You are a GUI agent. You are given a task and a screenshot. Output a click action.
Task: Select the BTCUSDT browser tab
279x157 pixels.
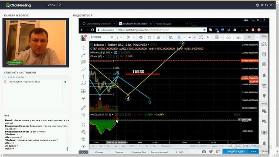pyautogui.click(x=135, y=24)
